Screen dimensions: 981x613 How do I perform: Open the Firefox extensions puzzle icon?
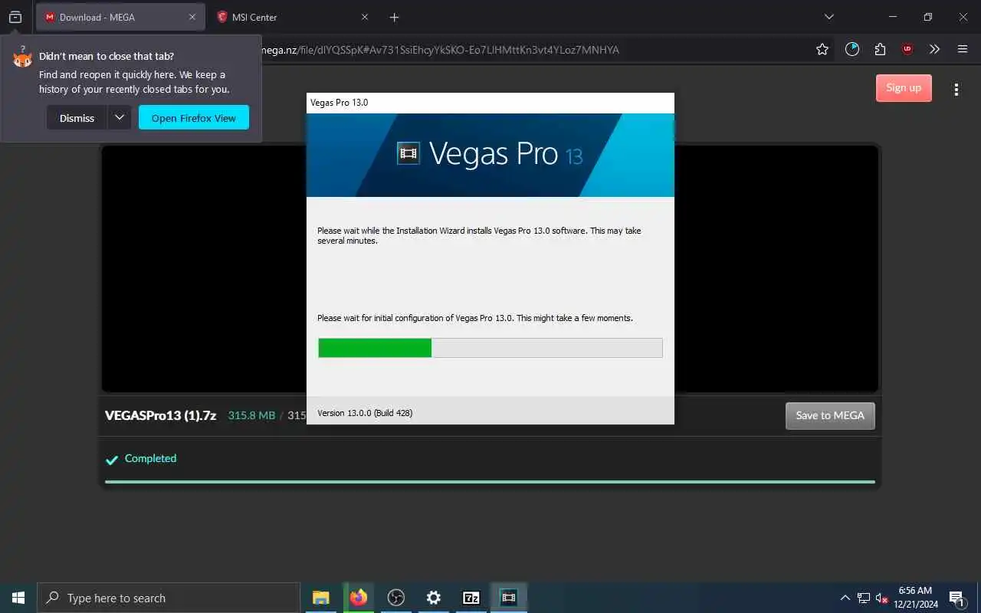[880, 49]
